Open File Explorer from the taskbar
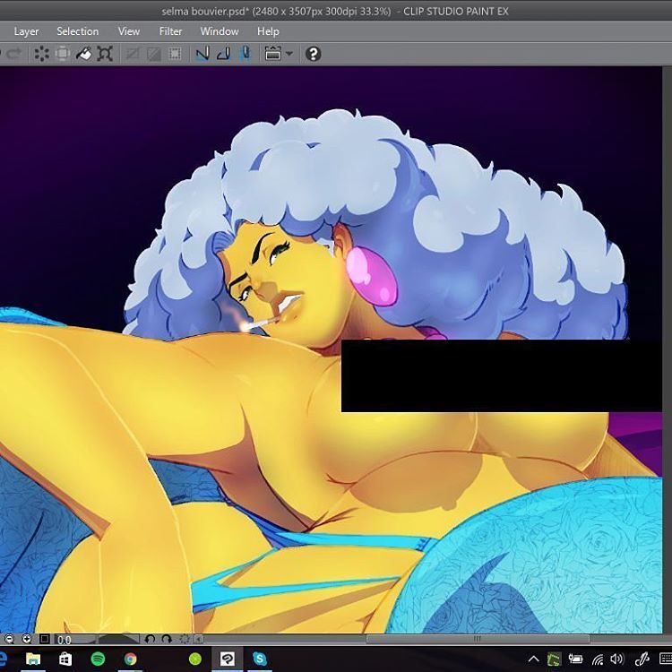The height and width of the screenshot is (672, 672). click(x=33, y=659)
